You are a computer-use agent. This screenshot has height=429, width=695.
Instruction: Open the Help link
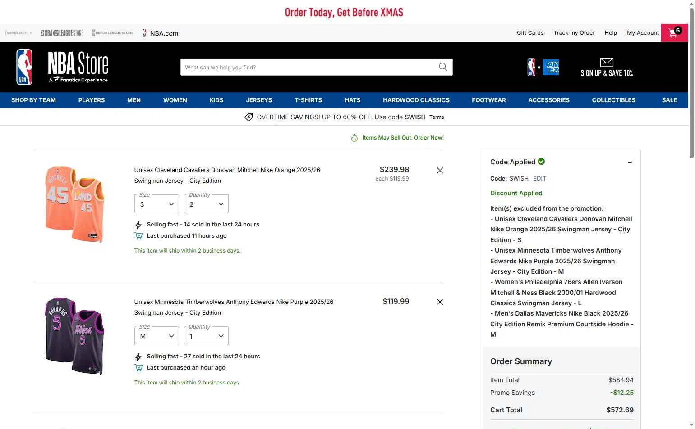coord(611,33)
